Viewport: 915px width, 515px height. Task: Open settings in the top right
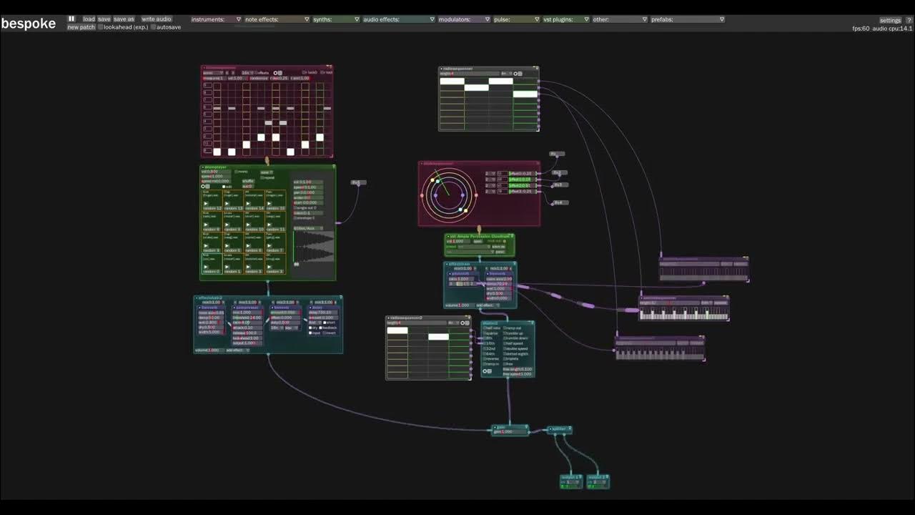click(890, 21)
